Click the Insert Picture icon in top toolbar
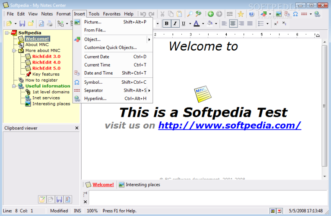Viewport: 331px width, 216px height. click(x=279, y=14)
